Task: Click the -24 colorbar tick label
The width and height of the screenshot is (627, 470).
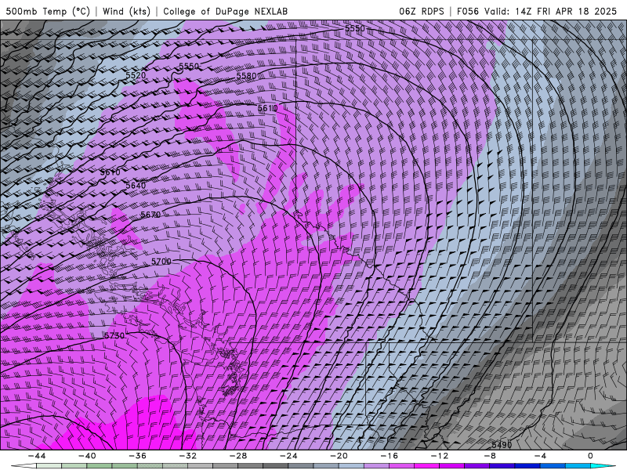Action: pyautogui.click(x=288, y=456)
